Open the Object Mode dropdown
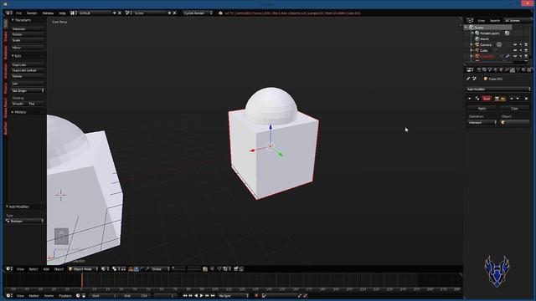The height and width of the screenshot is (301, 536). [x=83, y=269]
